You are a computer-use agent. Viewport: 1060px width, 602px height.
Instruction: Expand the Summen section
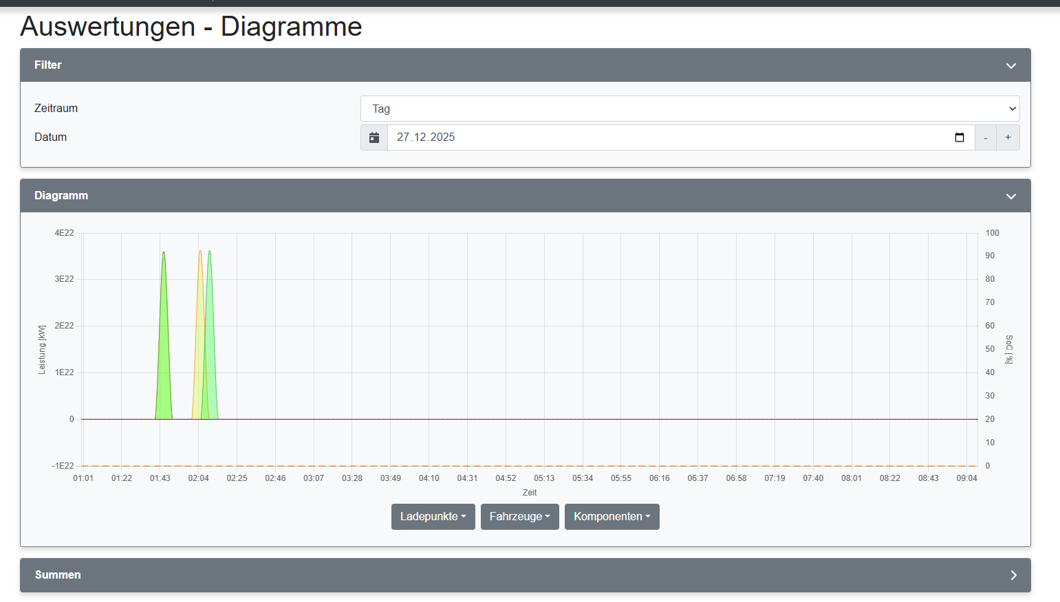tap(1013, 575)
